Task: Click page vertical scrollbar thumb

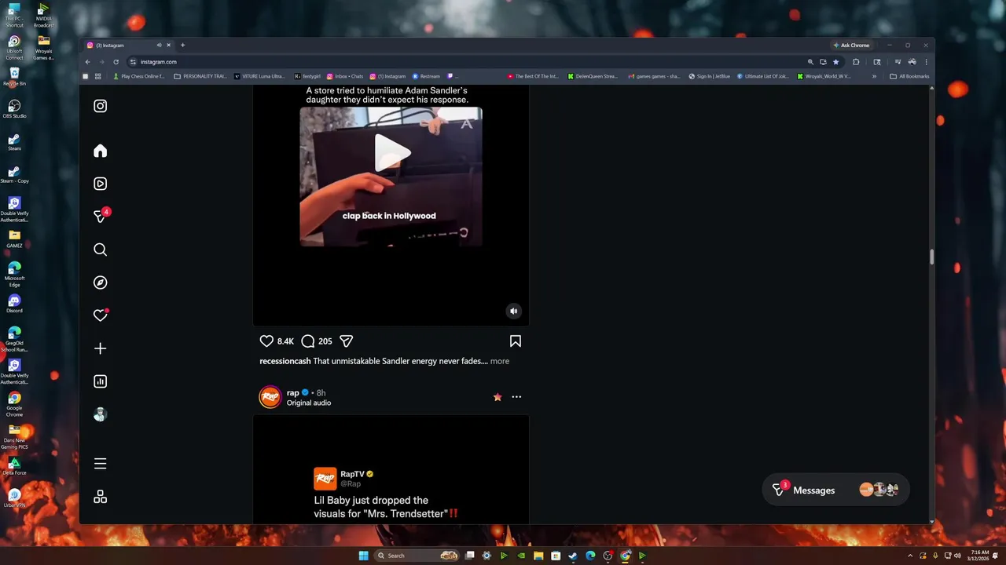Action: [932, 257]
